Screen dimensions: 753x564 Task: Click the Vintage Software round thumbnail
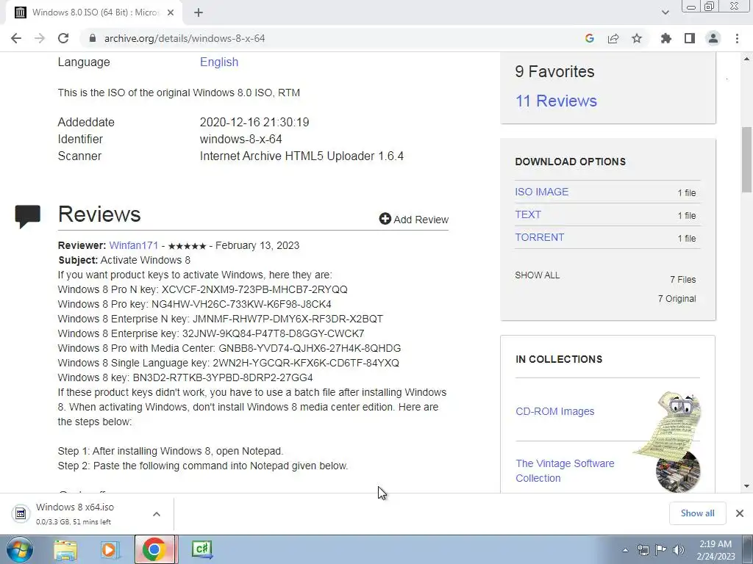tap(677, 472)
